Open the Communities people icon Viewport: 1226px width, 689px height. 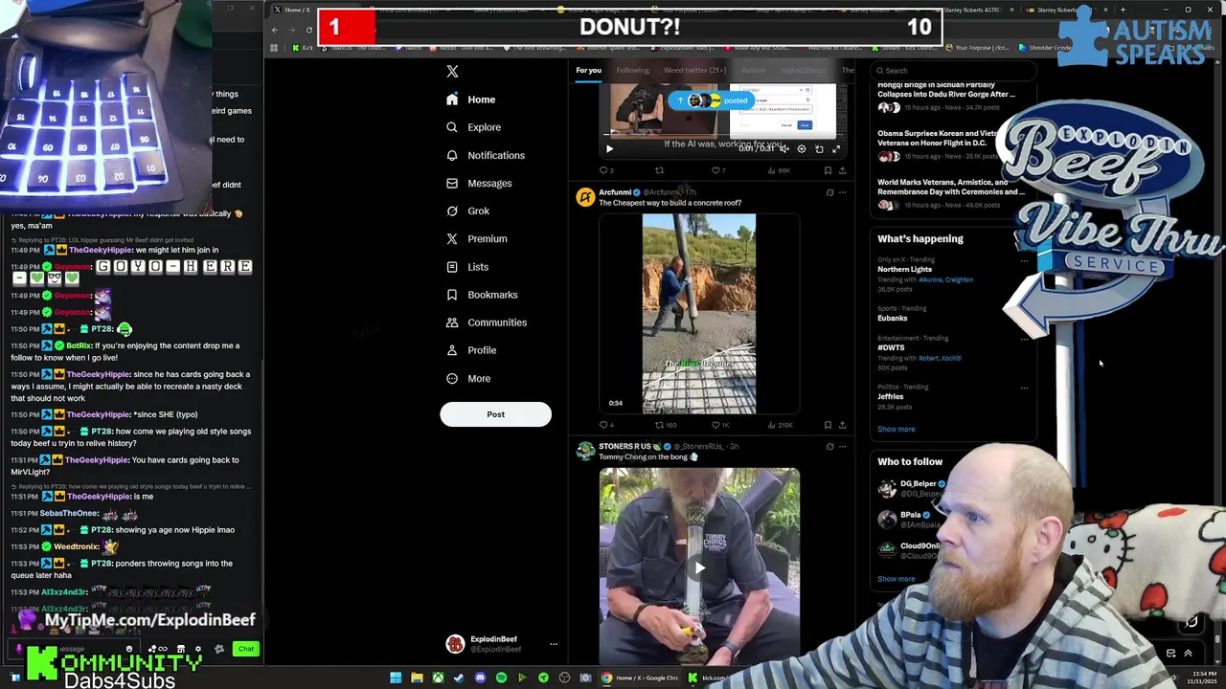(x=452, y=322)
